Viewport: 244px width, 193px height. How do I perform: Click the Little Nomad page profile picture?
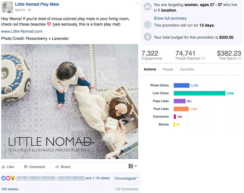(7, 7)
